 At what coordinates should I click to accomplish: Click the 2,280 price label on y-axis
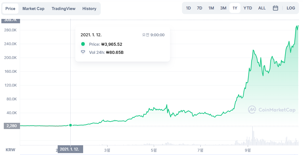(12, 126)
